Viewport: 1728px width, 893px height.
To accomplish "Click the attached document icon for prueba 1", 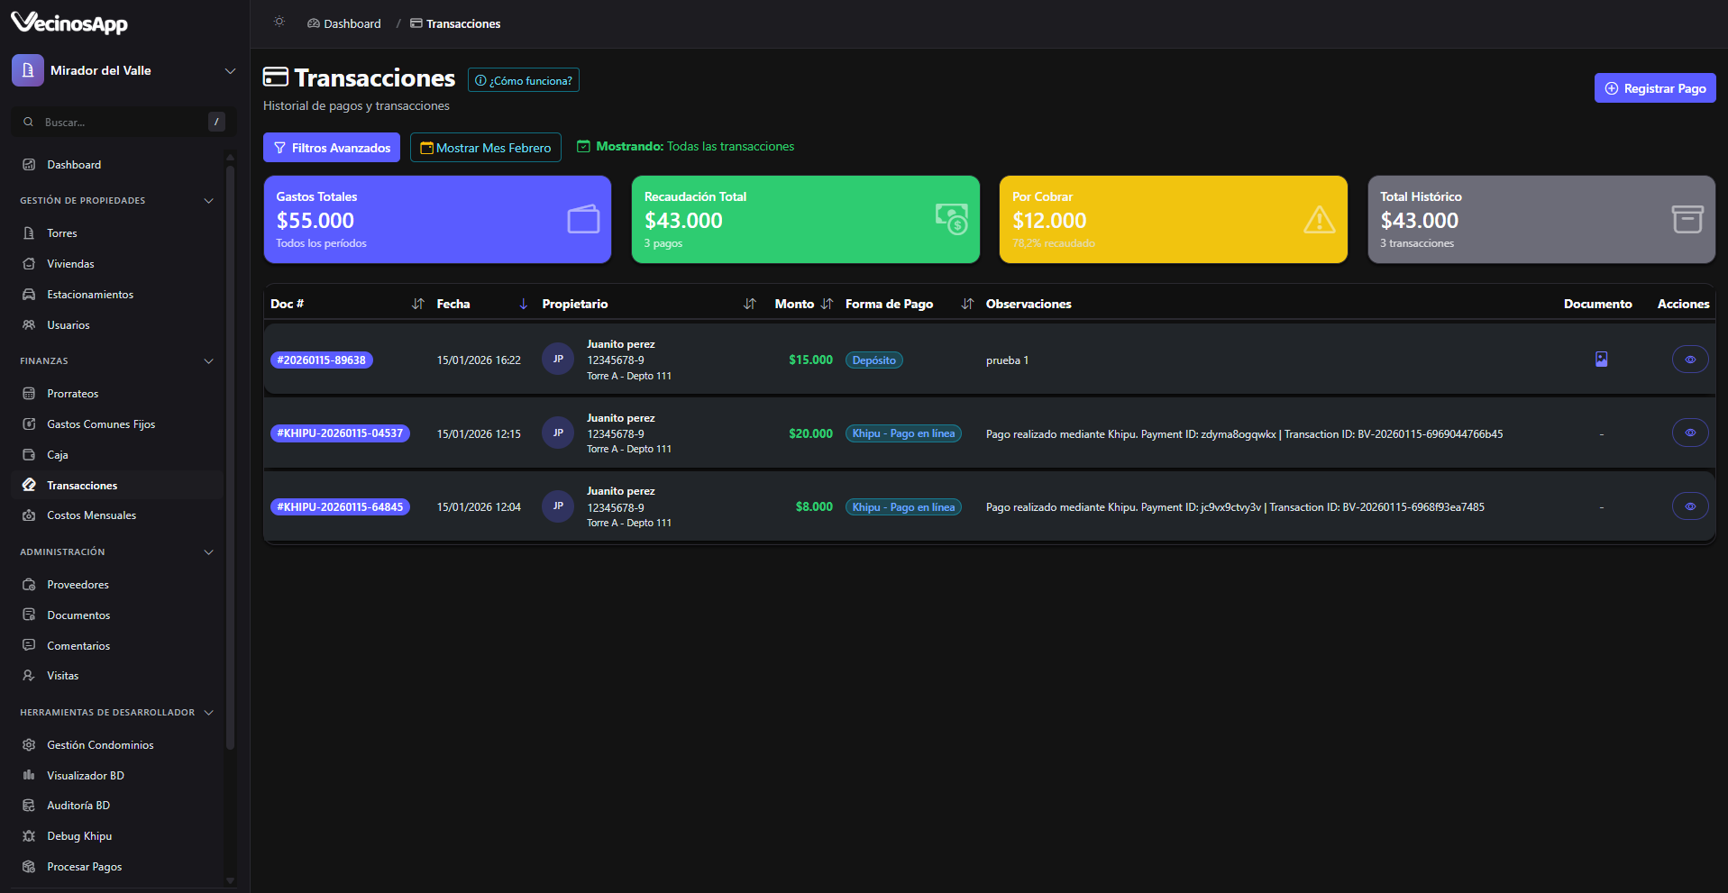I will [x=1601, y=360].
